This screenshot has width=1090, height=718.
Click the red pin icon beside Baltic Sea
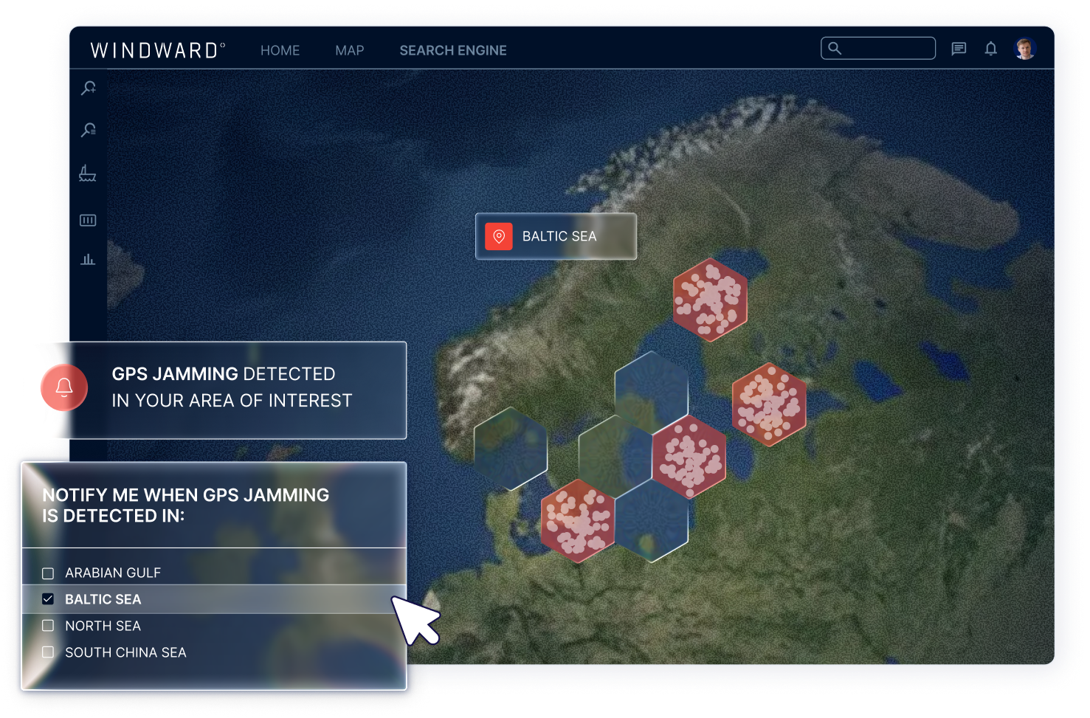tap(499, 236)
